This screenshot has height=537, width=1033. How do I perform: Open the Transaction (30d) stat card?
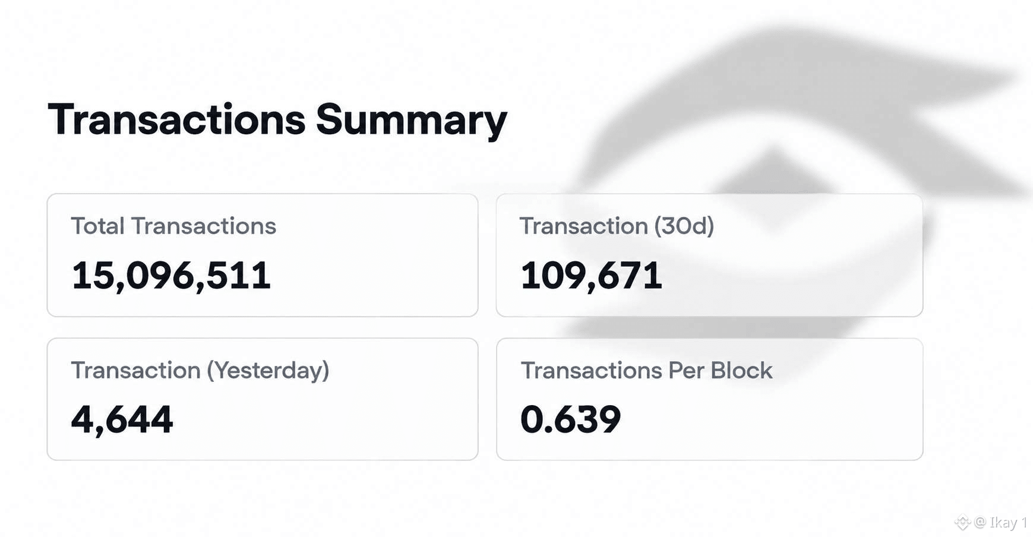pyautogui.click(x=709, y=255)
